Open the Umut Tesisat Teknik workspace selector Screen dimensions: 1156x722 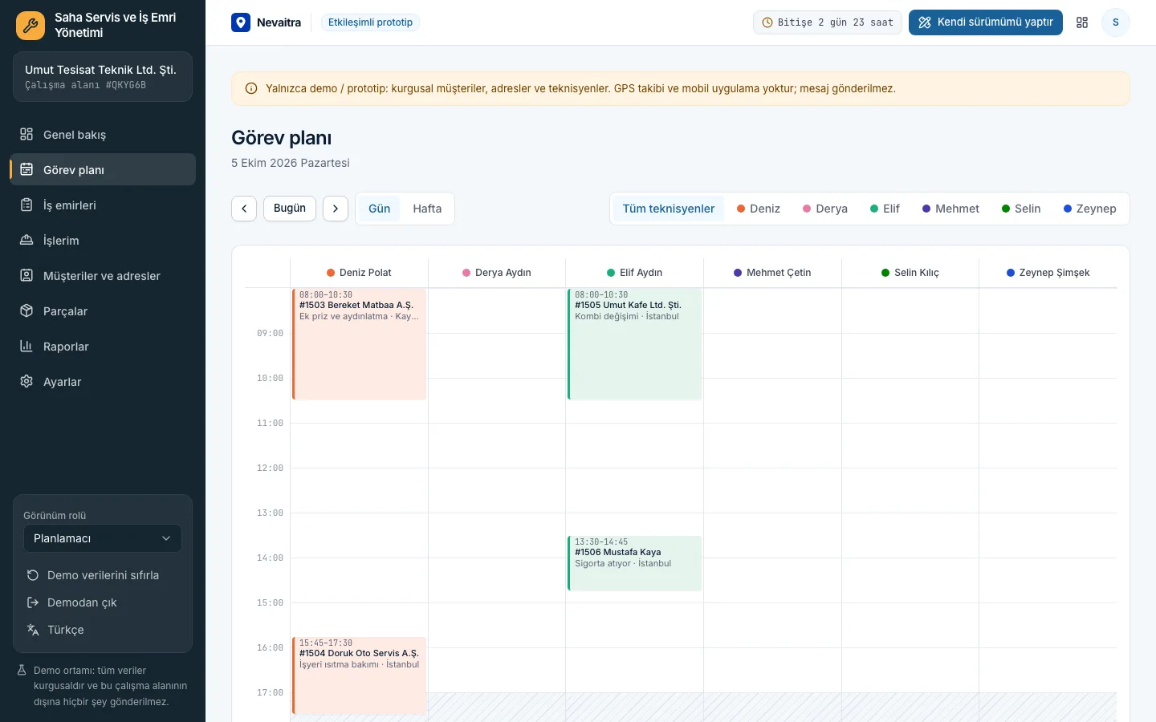pos(103,77)
